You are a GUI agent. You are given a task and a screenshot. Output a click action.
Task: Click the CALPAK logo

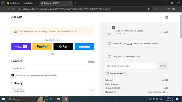16,17
